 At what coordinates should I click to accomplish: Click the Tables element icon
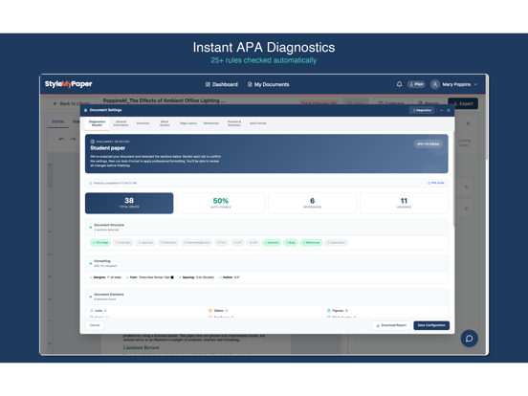pos(210,311)
